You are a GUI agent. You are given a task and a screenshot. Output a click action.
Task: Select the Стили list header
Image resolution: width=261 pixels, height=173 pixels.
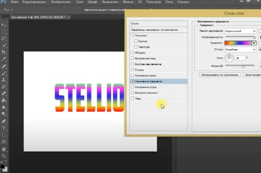point(158,24)
